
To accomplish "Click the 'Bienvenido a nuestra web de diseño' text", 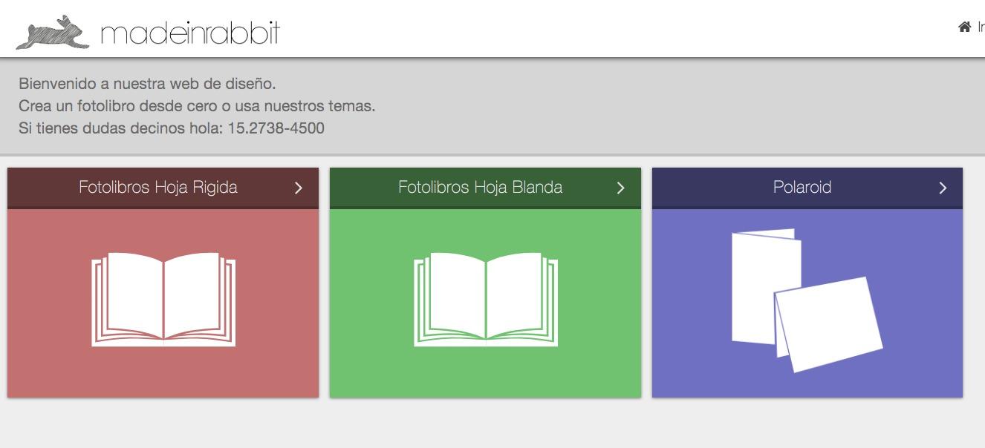I will (x=147, y=84).
